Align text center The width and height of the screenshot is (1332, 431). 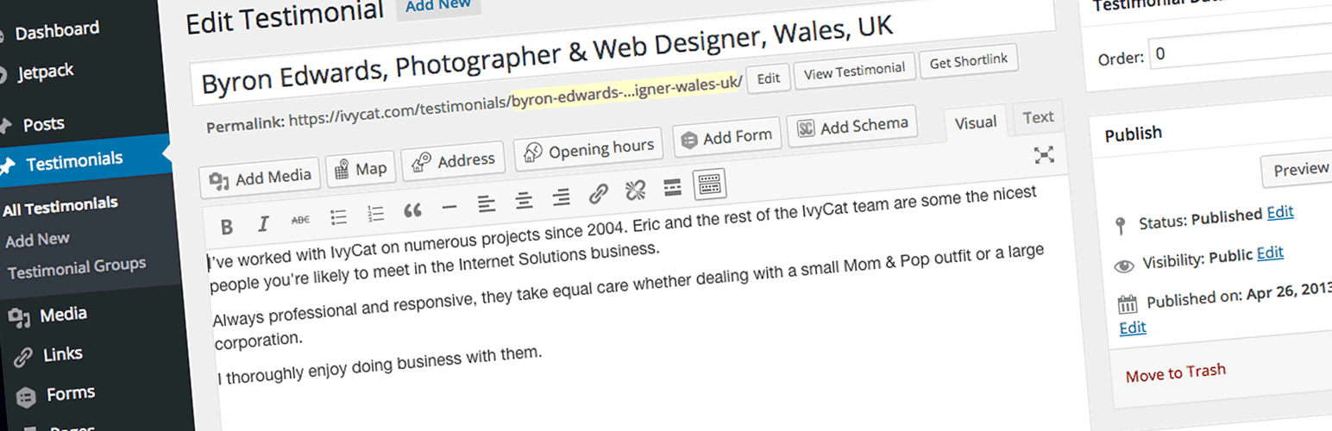[x=524, y=201]
